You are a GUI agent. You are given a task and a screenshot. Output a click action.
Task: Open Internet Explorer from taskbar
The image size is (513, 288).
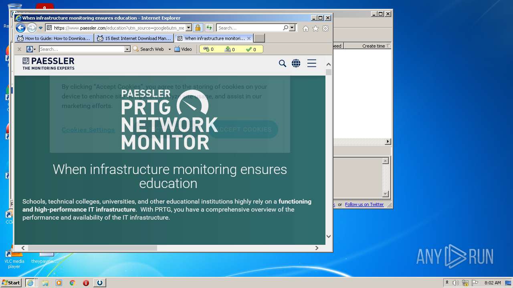tap(30, 283)
